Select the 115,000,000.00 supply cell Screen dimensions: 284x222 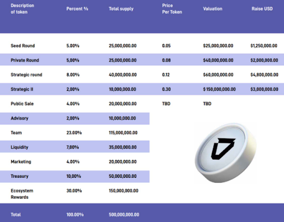123,133
